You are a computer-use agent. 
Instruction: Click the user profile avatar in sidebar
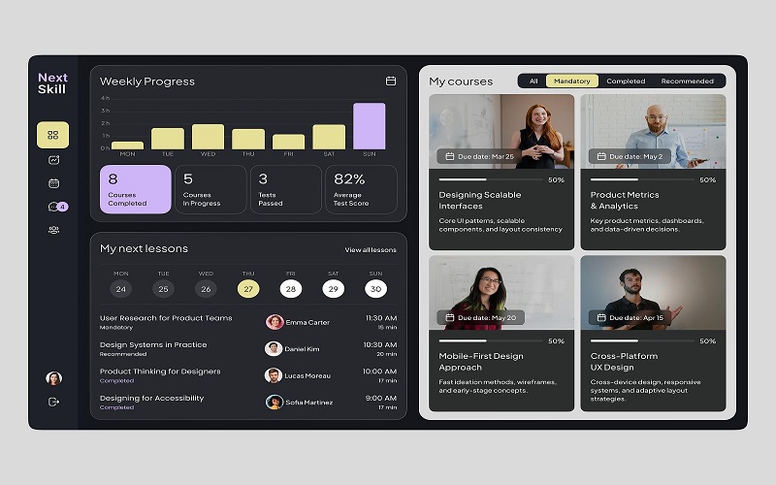click(53, 378)
